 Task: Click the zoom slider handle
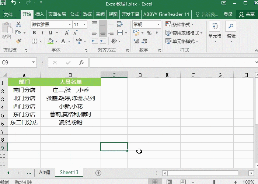(214, 182)
